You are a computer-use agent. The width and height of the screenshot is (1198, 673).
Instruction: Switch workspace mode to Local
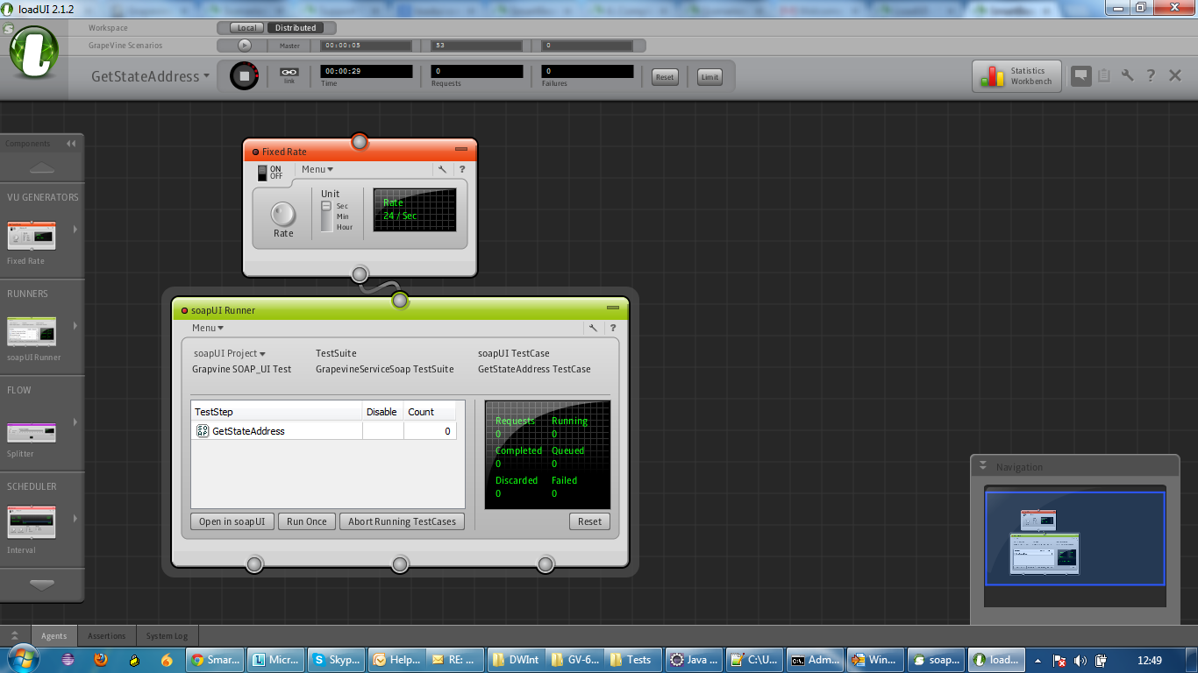246,28
